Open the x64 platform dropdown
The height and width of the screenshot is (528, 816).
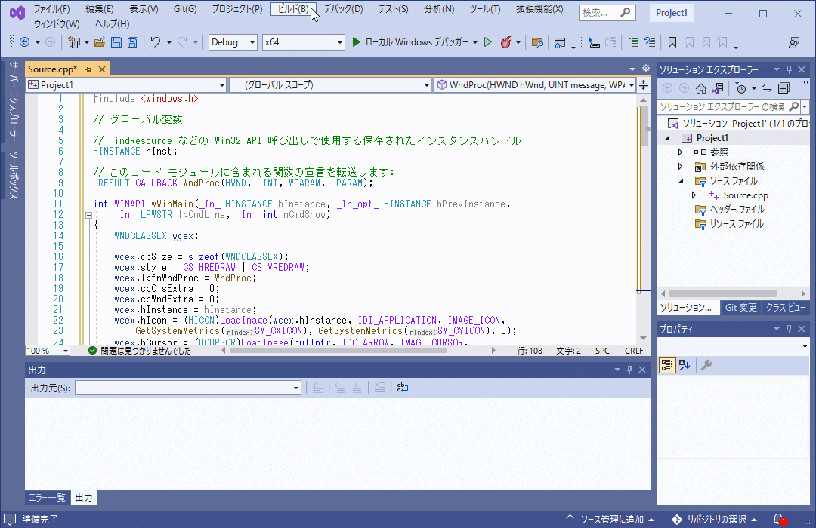pyautogui.click(x=302, y=42)
